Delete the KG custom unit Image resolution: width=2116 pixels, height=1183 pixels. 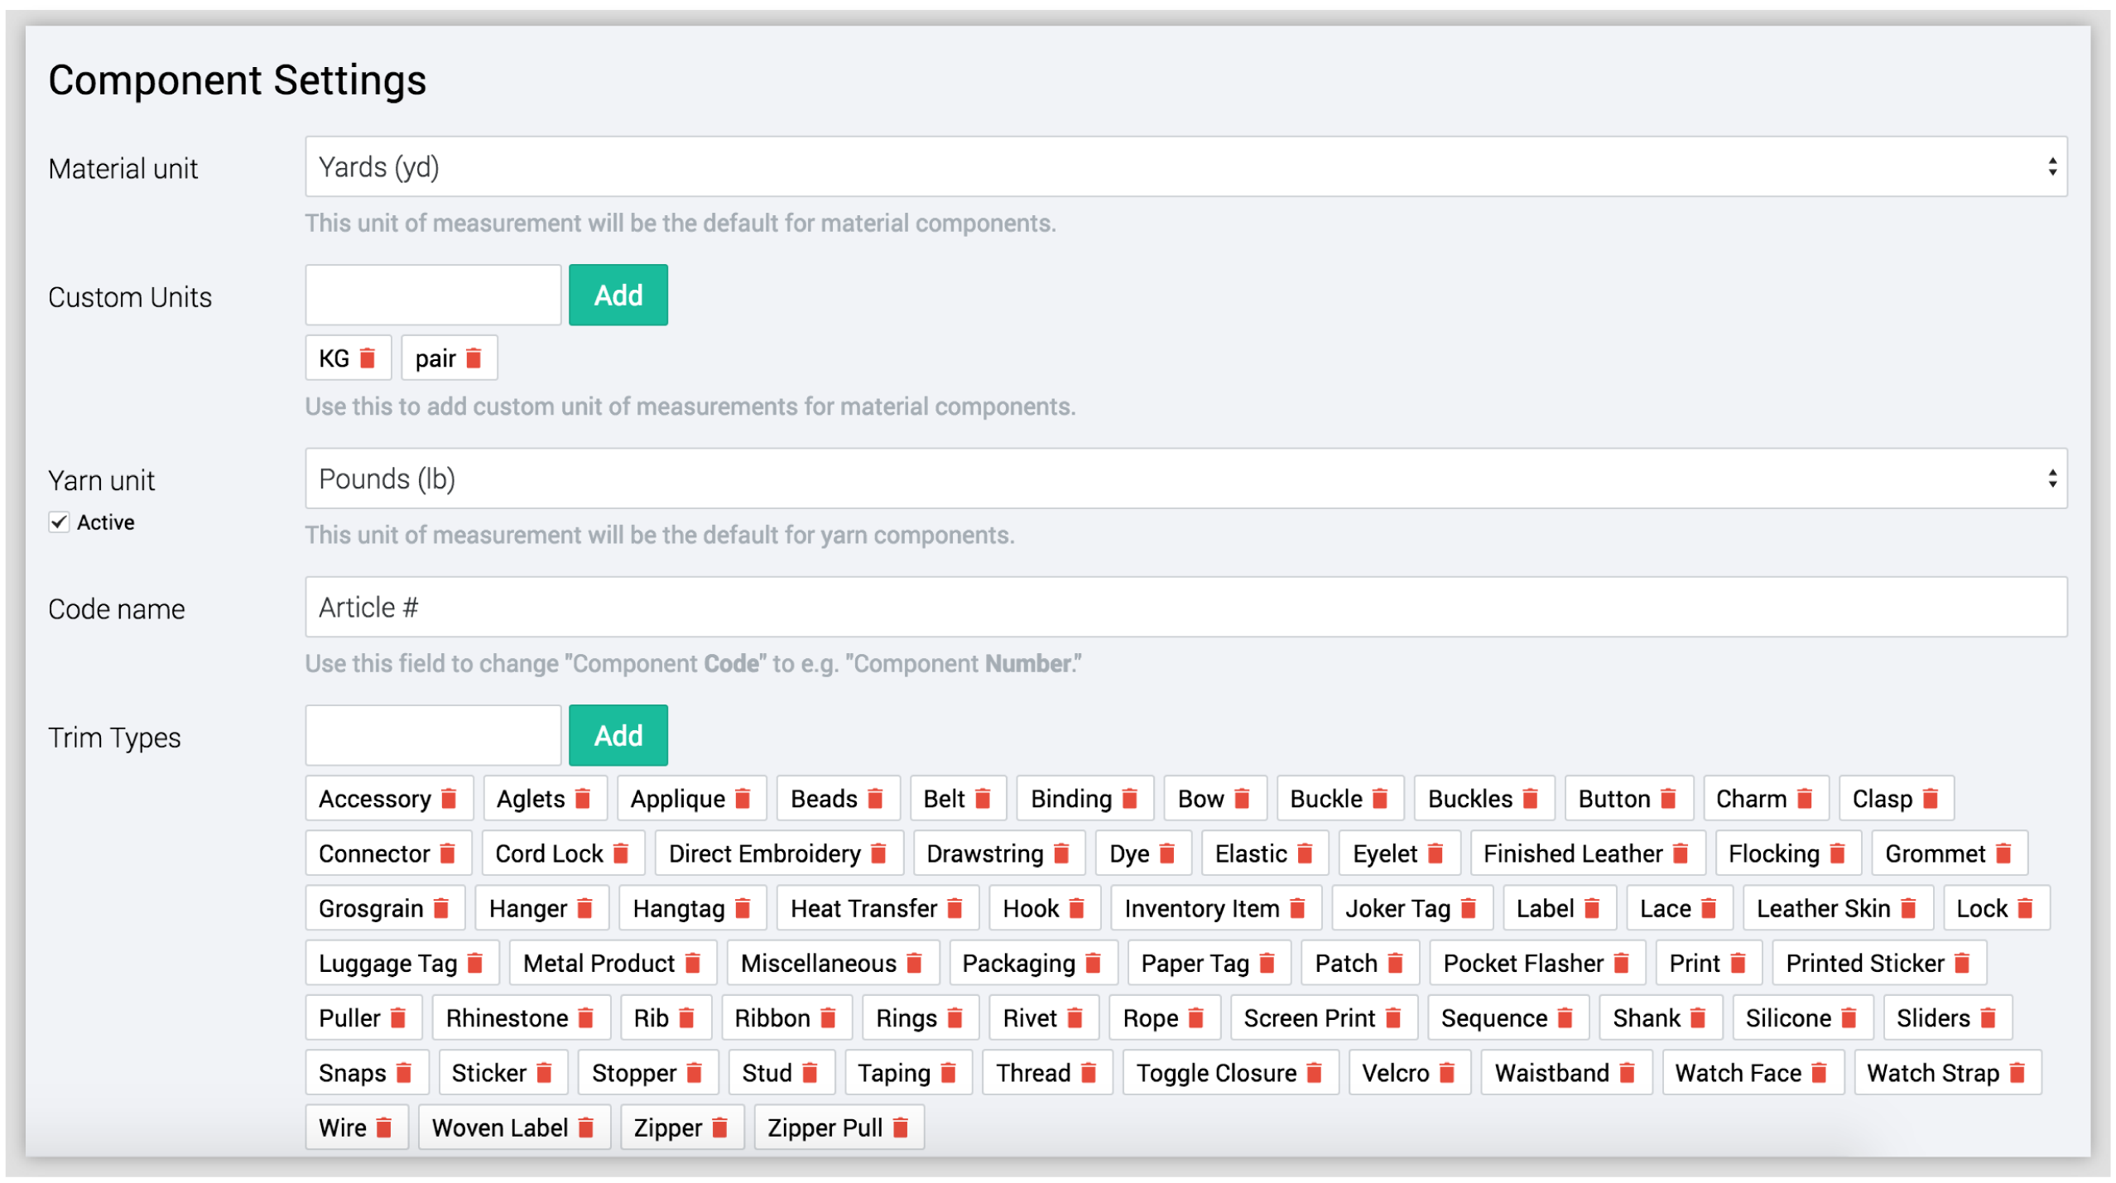point(368,358)
